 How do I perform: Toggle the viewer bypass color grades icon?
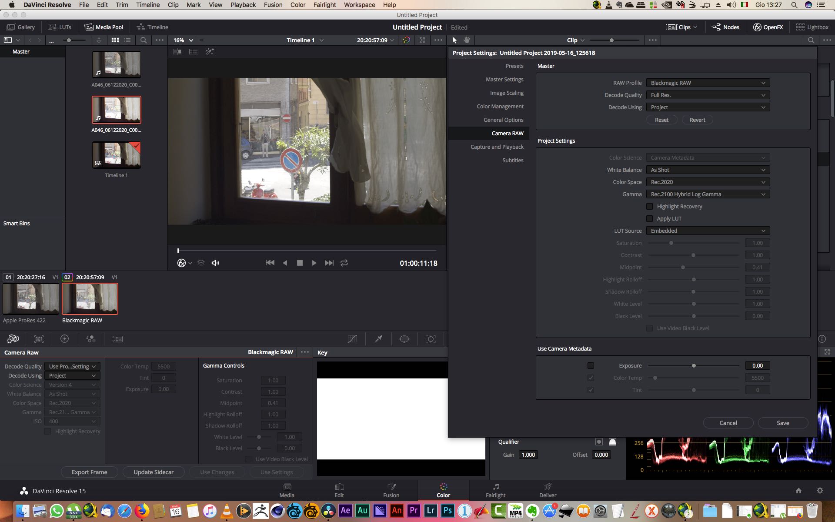tap(406, 40)
